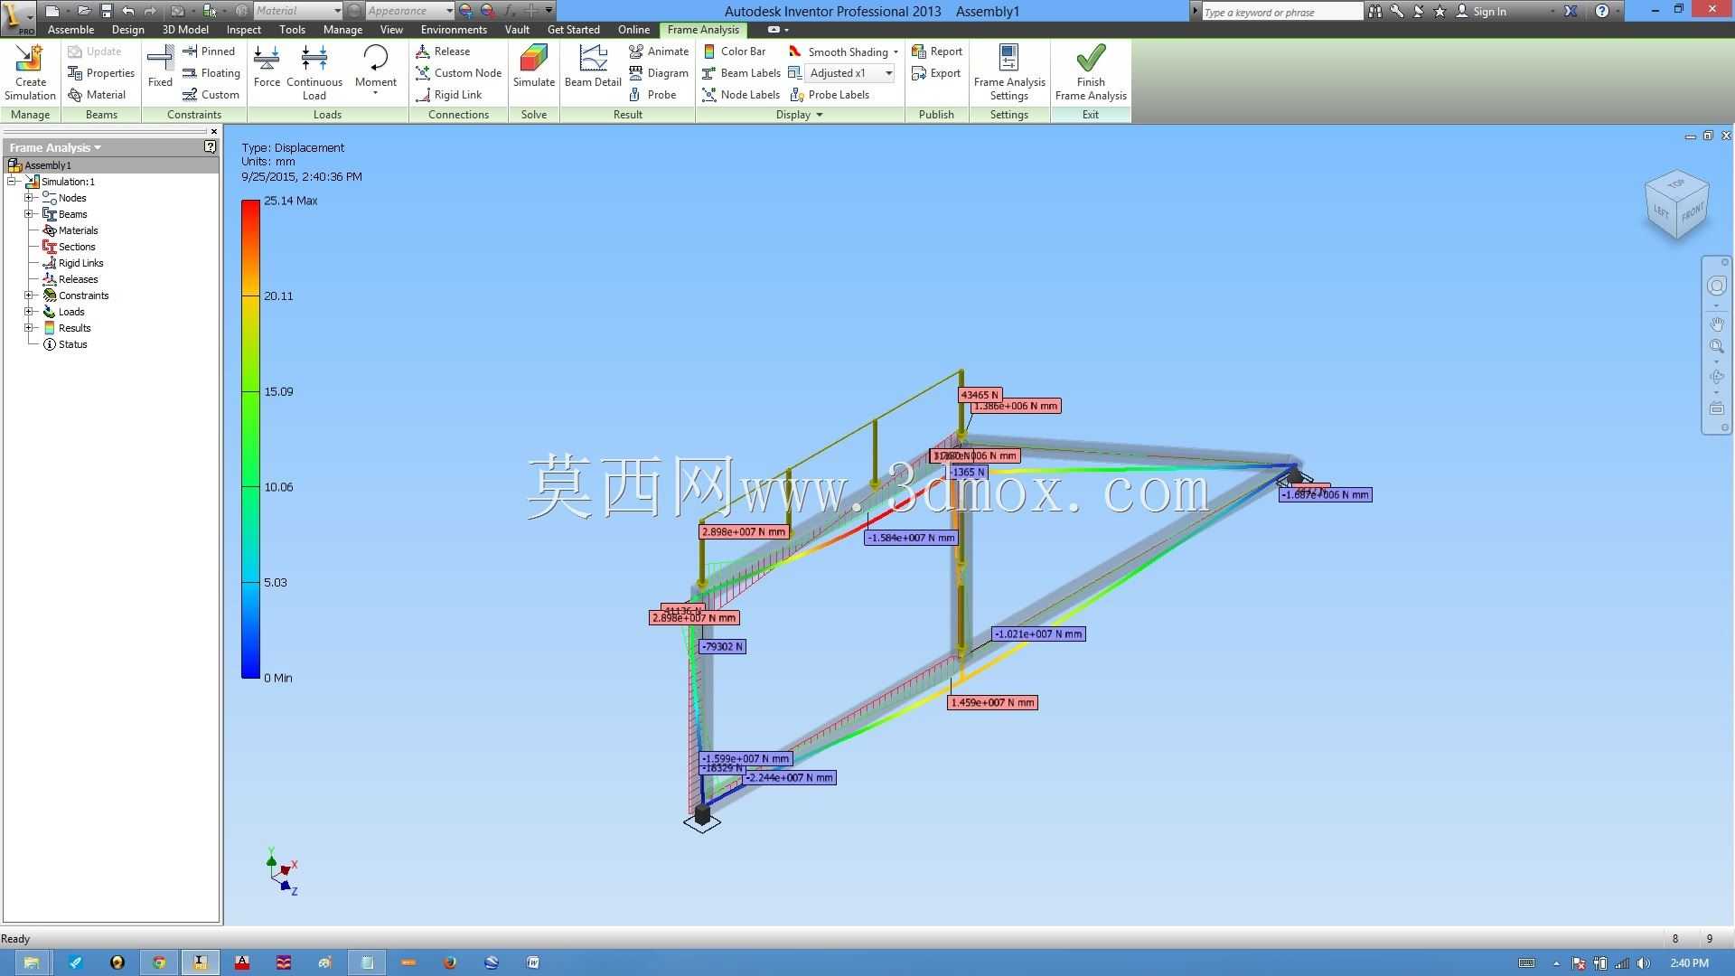
Task: Toggle Beam Labels visibility
Action: coord(741,73)
